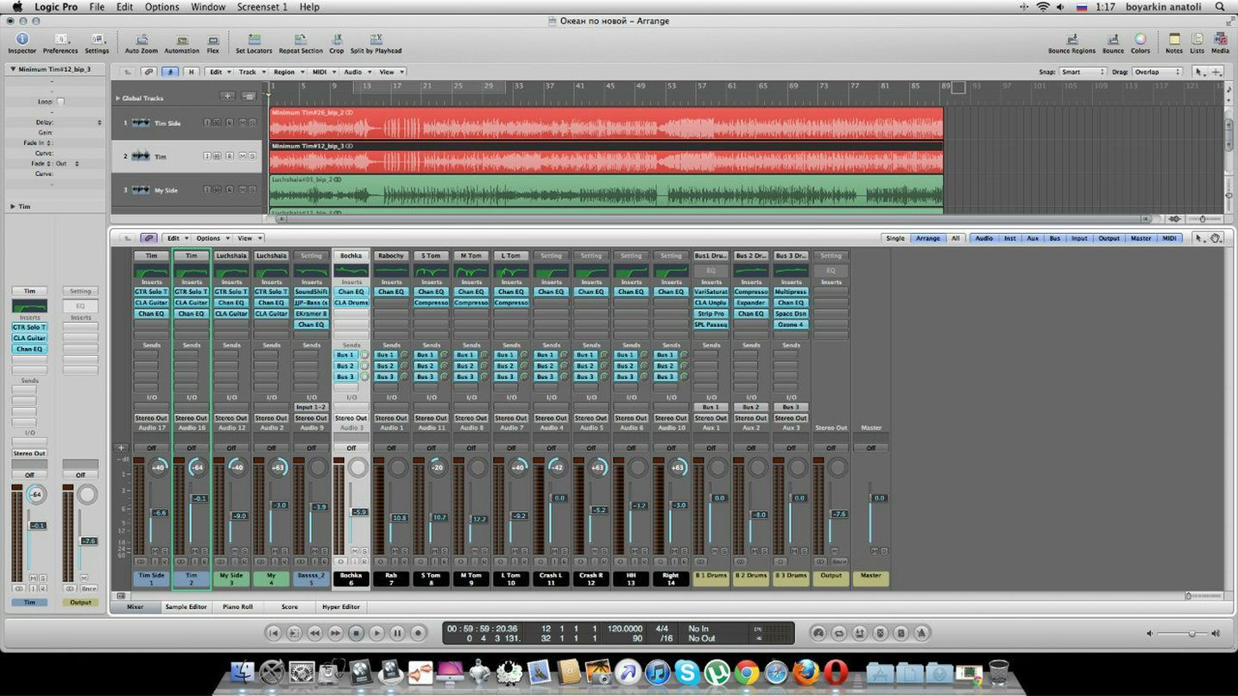Mute the Tim Side track in arrange
1238x696 pixels.
click(x=243, y=123)
